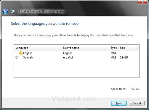
Task: Click the MUI type in the English row
Action: (x=113, y=53)
